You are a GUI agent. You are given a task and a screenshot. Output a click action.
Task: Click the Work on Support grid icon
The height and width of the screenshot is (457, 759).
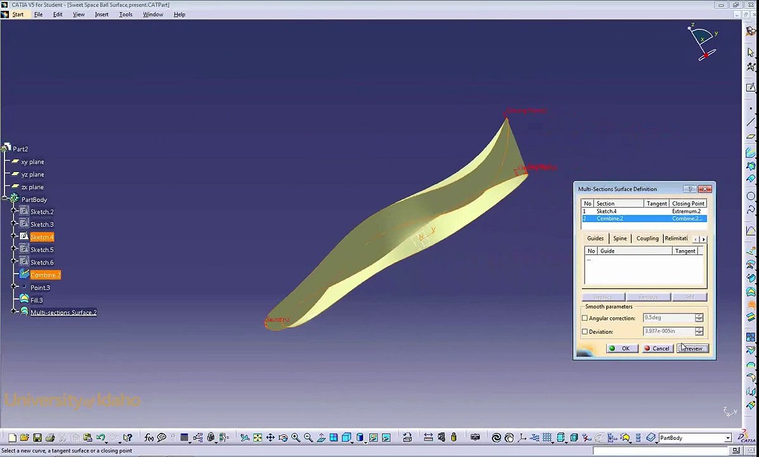(x=548, y=437)
